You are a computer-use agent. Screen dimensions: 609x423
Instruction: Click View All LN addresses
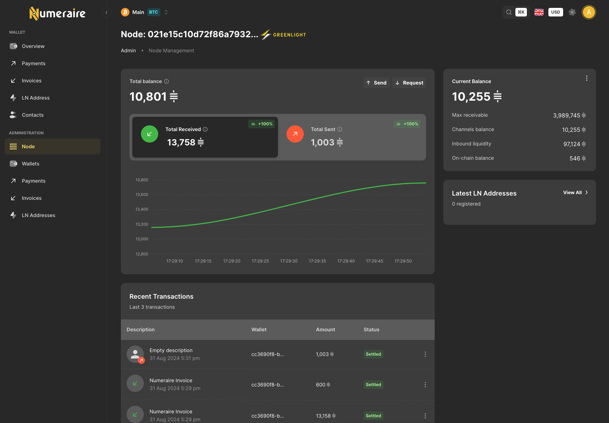pos(575,192)
